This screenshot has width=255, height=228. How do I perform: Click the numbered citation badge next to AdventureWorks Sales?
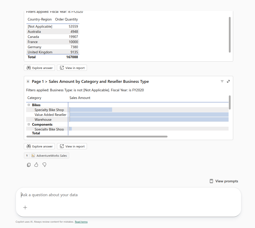(27, 155)
